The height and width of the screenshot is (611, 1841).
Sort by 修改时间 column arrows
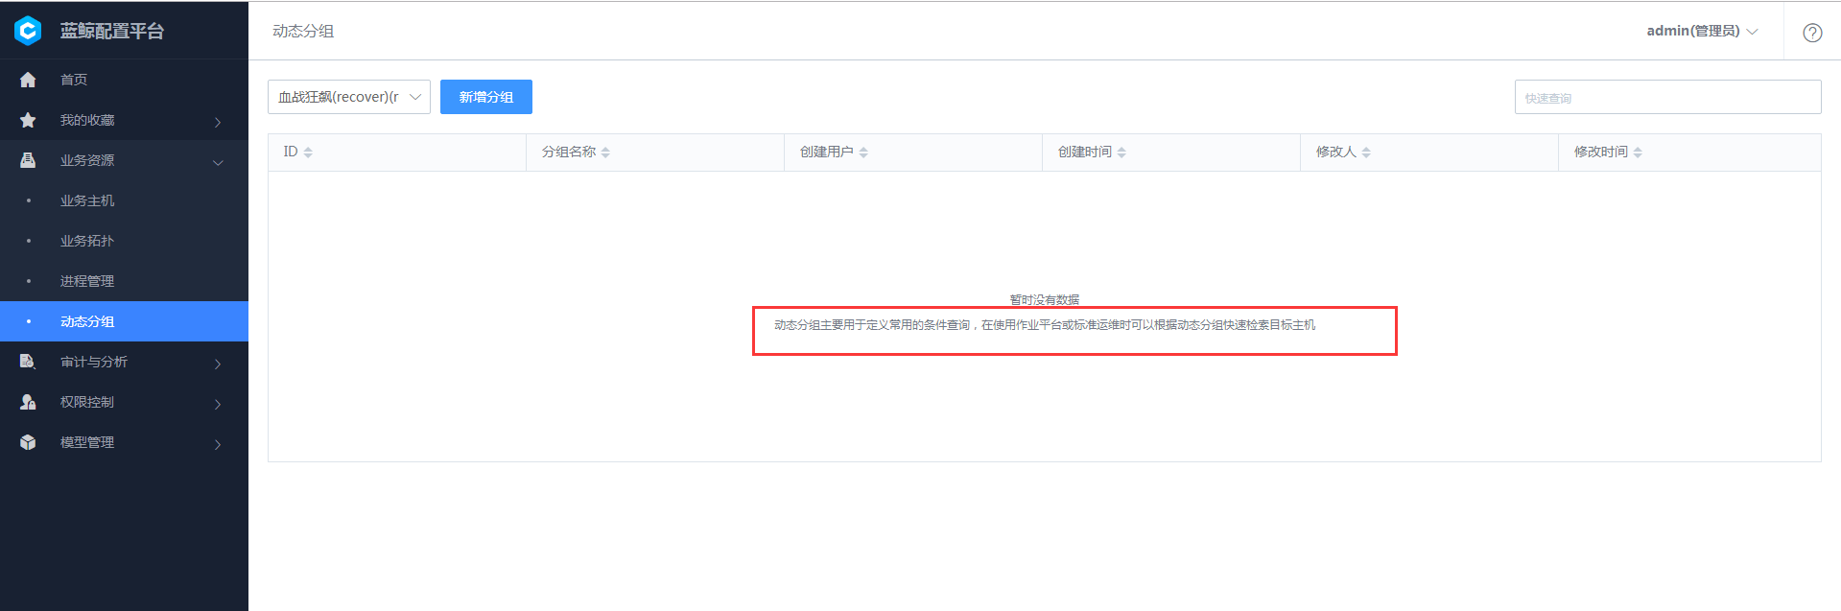(1638, 153)
